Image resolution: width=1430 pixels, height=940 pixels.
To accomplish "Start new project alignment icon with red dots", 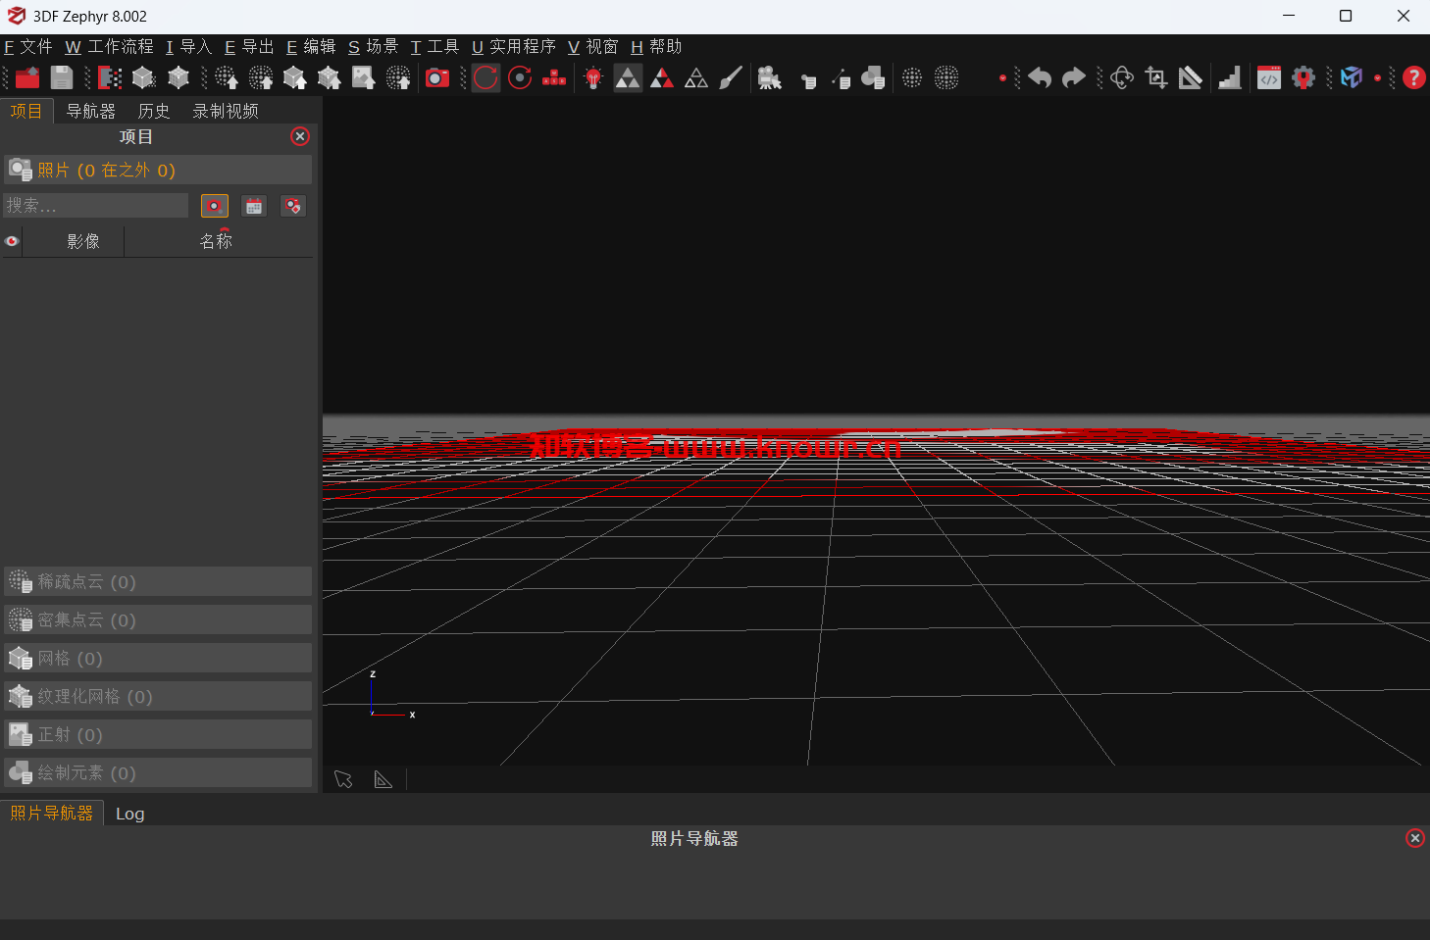I will 110,78.
